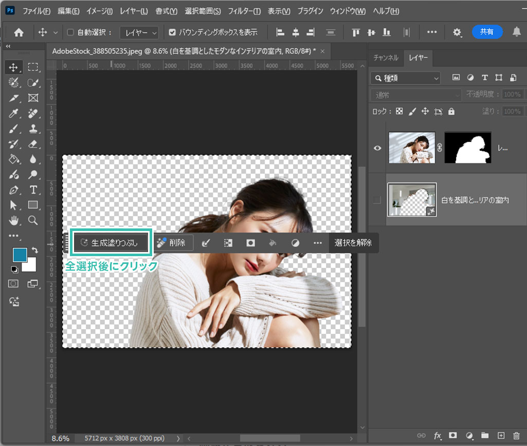Open the 塗り 100% dropdown
This screenshot has width=527, height=446.
click(x=512, y=111)
